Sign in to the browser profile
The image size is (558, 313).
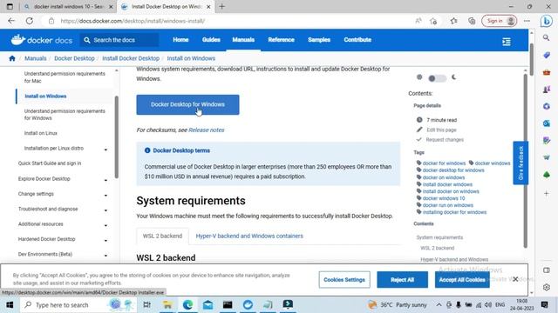click(x=499, y=21)
